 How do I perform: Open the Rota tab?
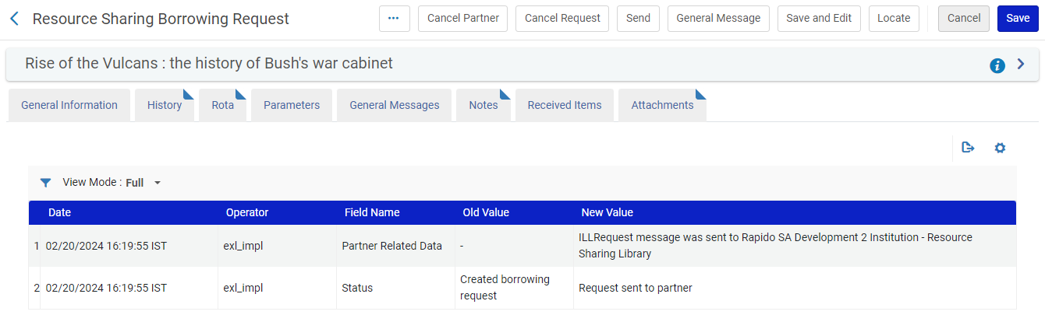coord(222,105)
